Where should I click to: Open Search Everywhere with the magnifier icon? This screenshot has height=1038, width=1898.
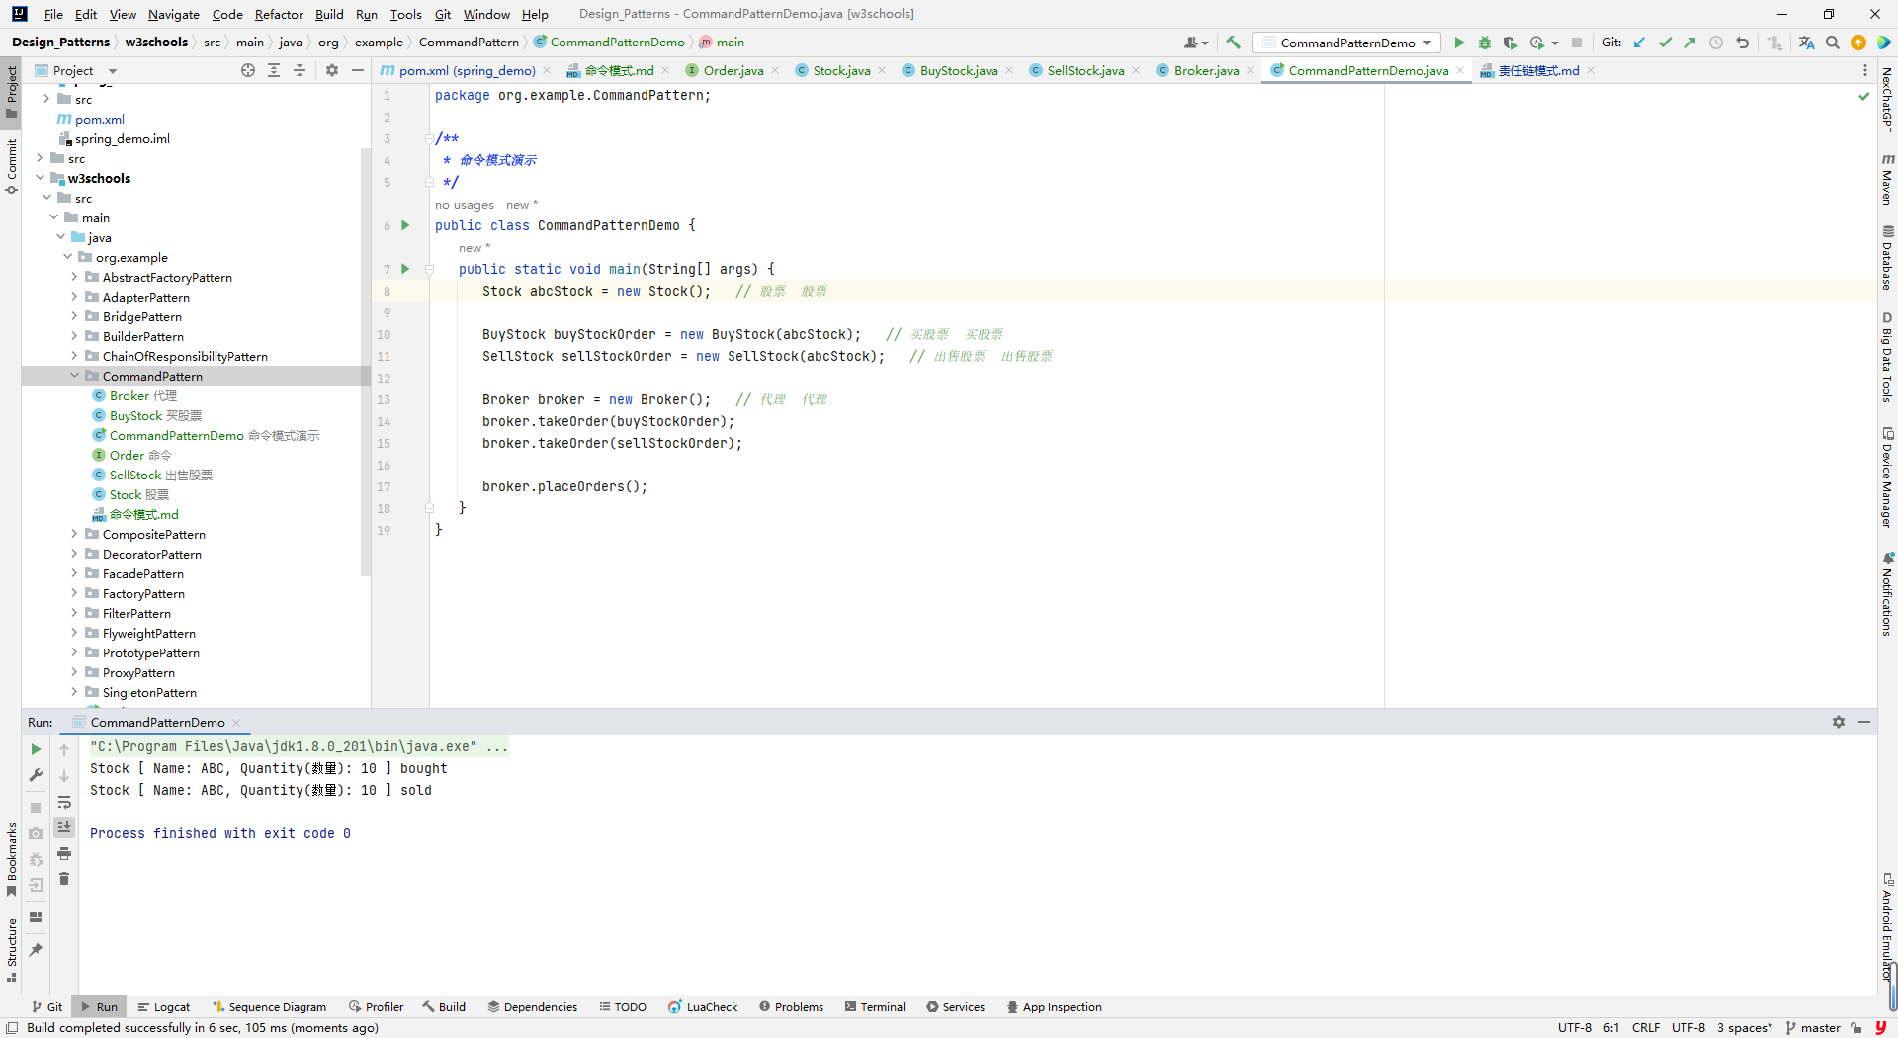1833,43
